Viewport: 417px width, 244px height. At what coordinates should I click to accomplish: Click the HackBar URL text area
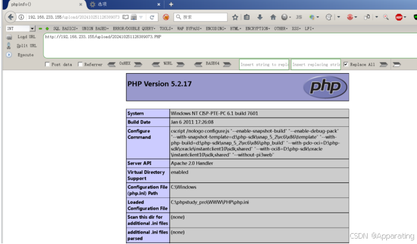pos(230,46)
